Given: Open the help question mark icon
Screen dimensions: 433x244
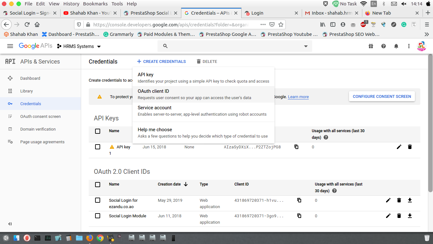Looking at the screenshot, I should coord(384,46).
